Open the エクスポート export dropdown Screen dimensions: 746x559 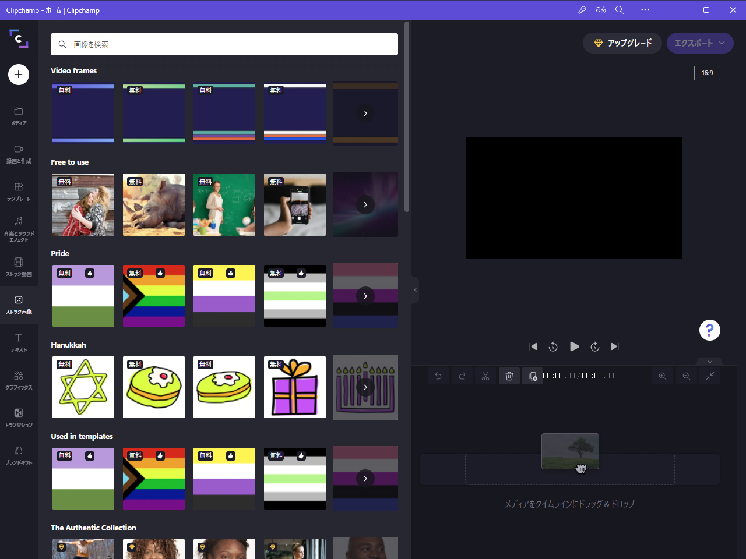click(700, 43)
